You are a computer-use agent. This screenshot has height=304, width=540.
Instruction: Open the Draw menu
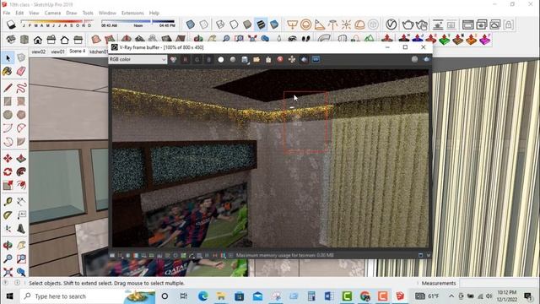[71, 13]
